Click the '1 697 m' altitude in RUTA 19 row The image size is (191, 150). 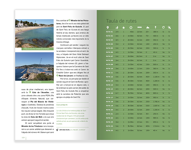[x=156, y=106]
